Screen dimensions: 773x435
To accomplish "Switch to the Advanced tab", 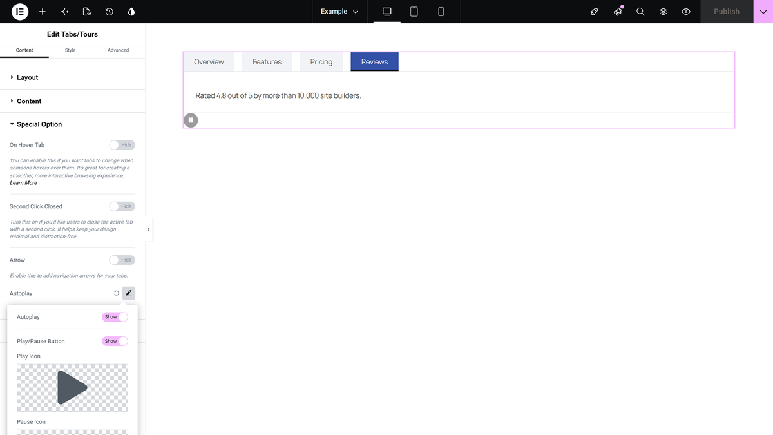I will pos(118,50).
